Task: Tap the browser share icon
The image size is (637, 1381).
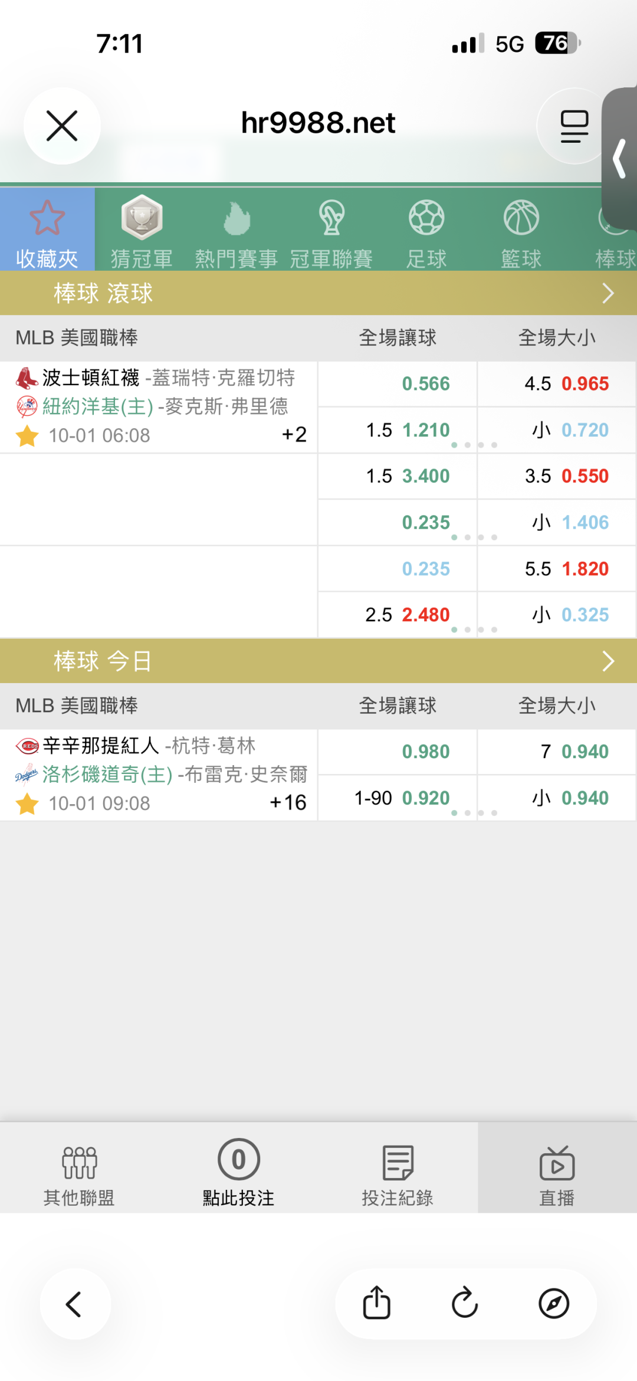Action: (x=376, y=1303)
